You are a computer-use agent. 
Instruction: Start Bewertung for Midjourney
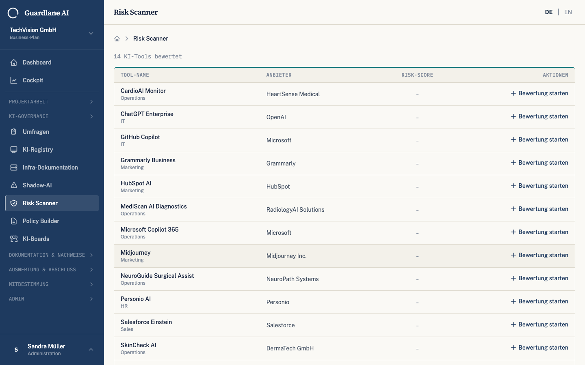539,255
